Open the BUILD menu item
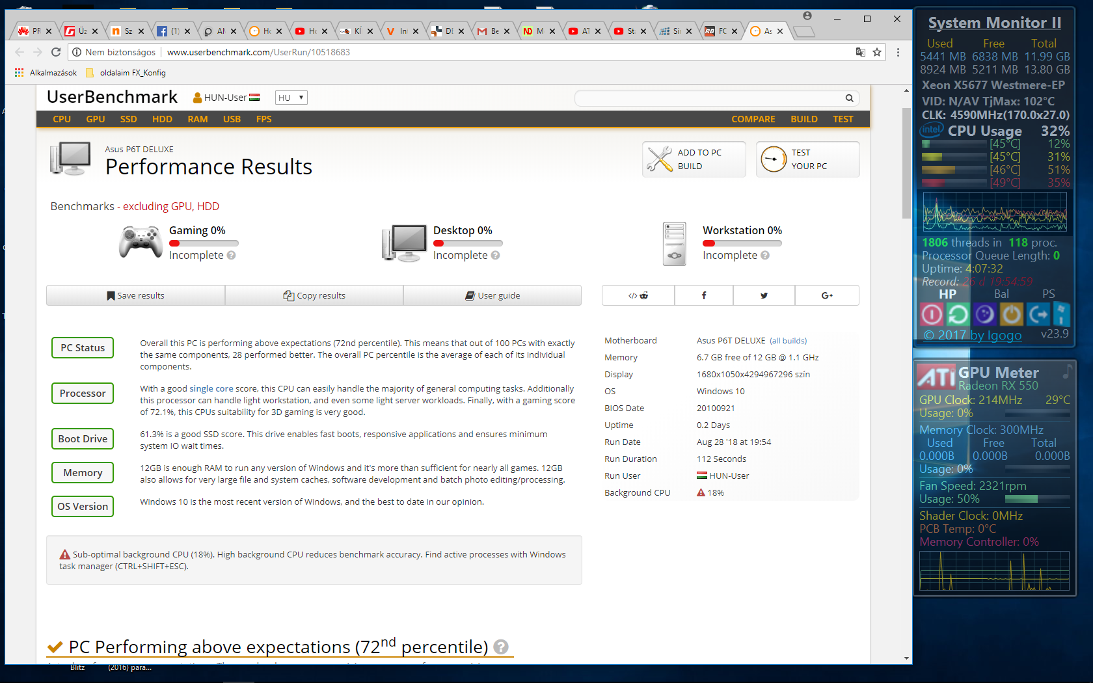1093x683 pixels. [804, 119]
